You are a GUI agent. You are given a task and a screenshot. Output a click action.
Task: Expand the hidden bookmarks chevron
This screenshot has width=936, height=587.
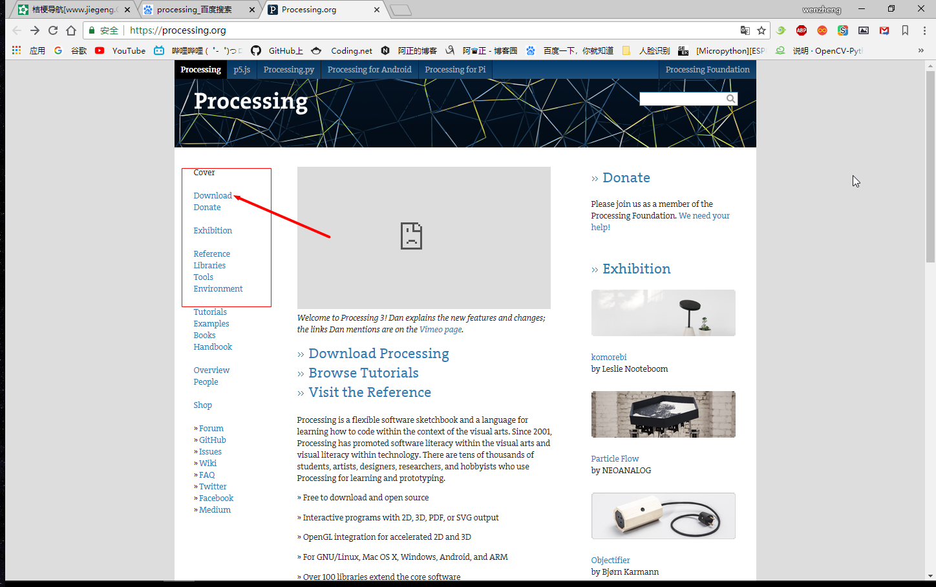pos(921,50)
